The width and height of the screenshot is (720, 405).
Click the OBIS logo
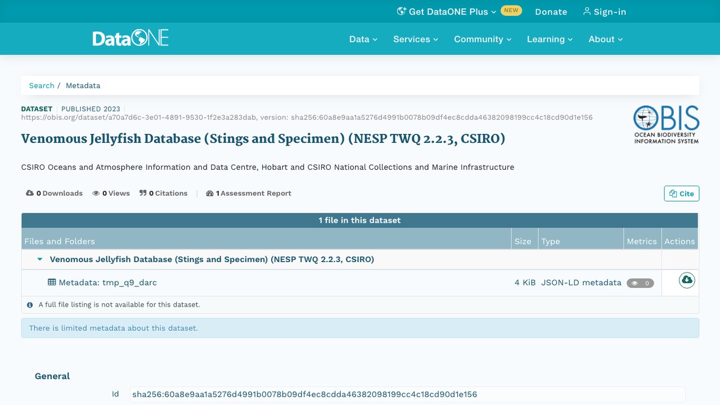point(666,124)
